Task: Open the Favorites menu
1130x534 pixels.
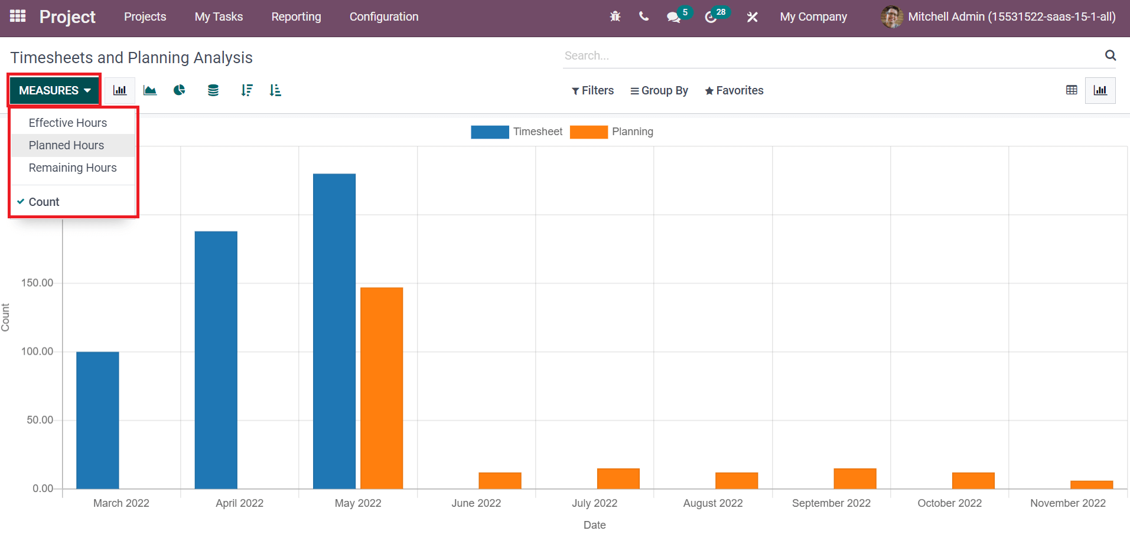Action: tap(734, 90)
